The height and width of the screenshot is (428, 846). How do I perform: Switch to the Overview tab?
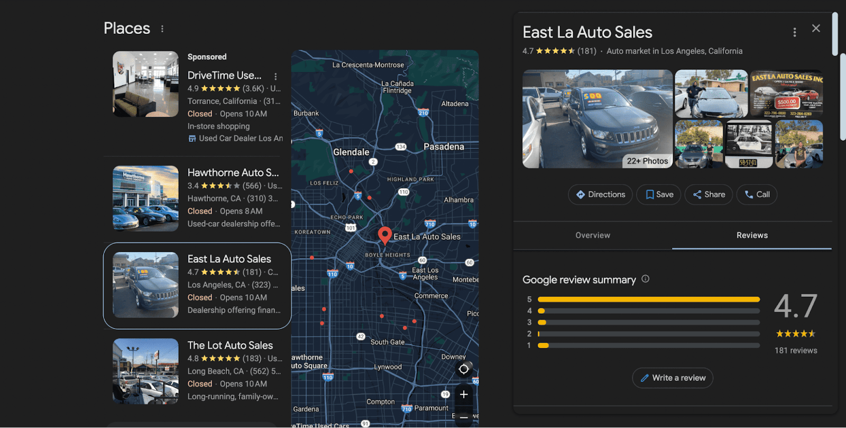pos(593,235)
